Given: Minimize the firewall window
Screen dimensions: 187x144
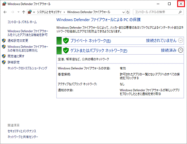Looking at the screenshot, I should point(158,4).
